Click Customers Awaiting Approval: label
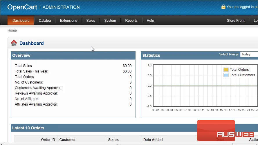Screen dimensions: 258x145 pyautogui.click(x=38, y=88)
